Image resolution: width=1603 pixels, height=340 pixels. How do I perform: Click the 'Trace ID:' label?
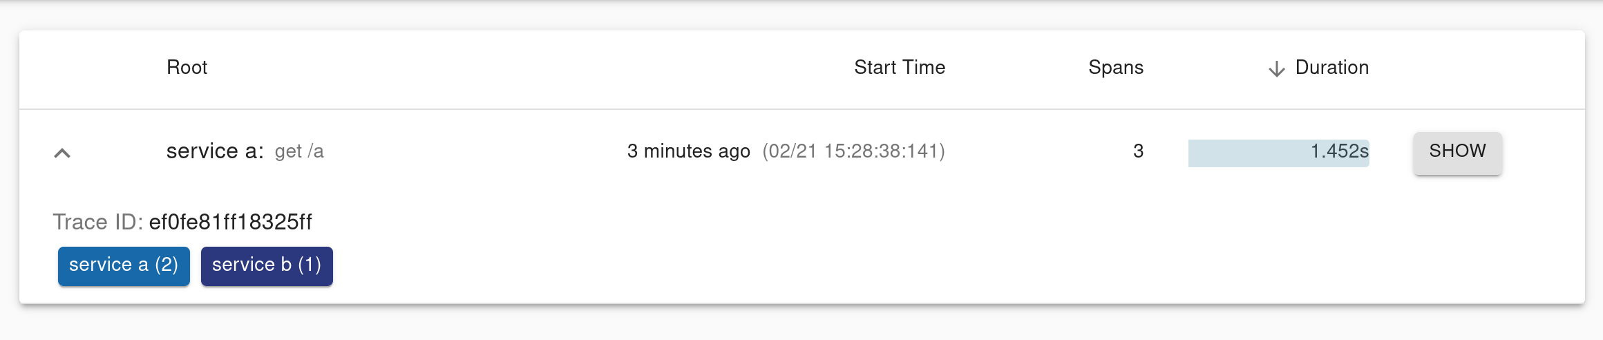(97, 223)
